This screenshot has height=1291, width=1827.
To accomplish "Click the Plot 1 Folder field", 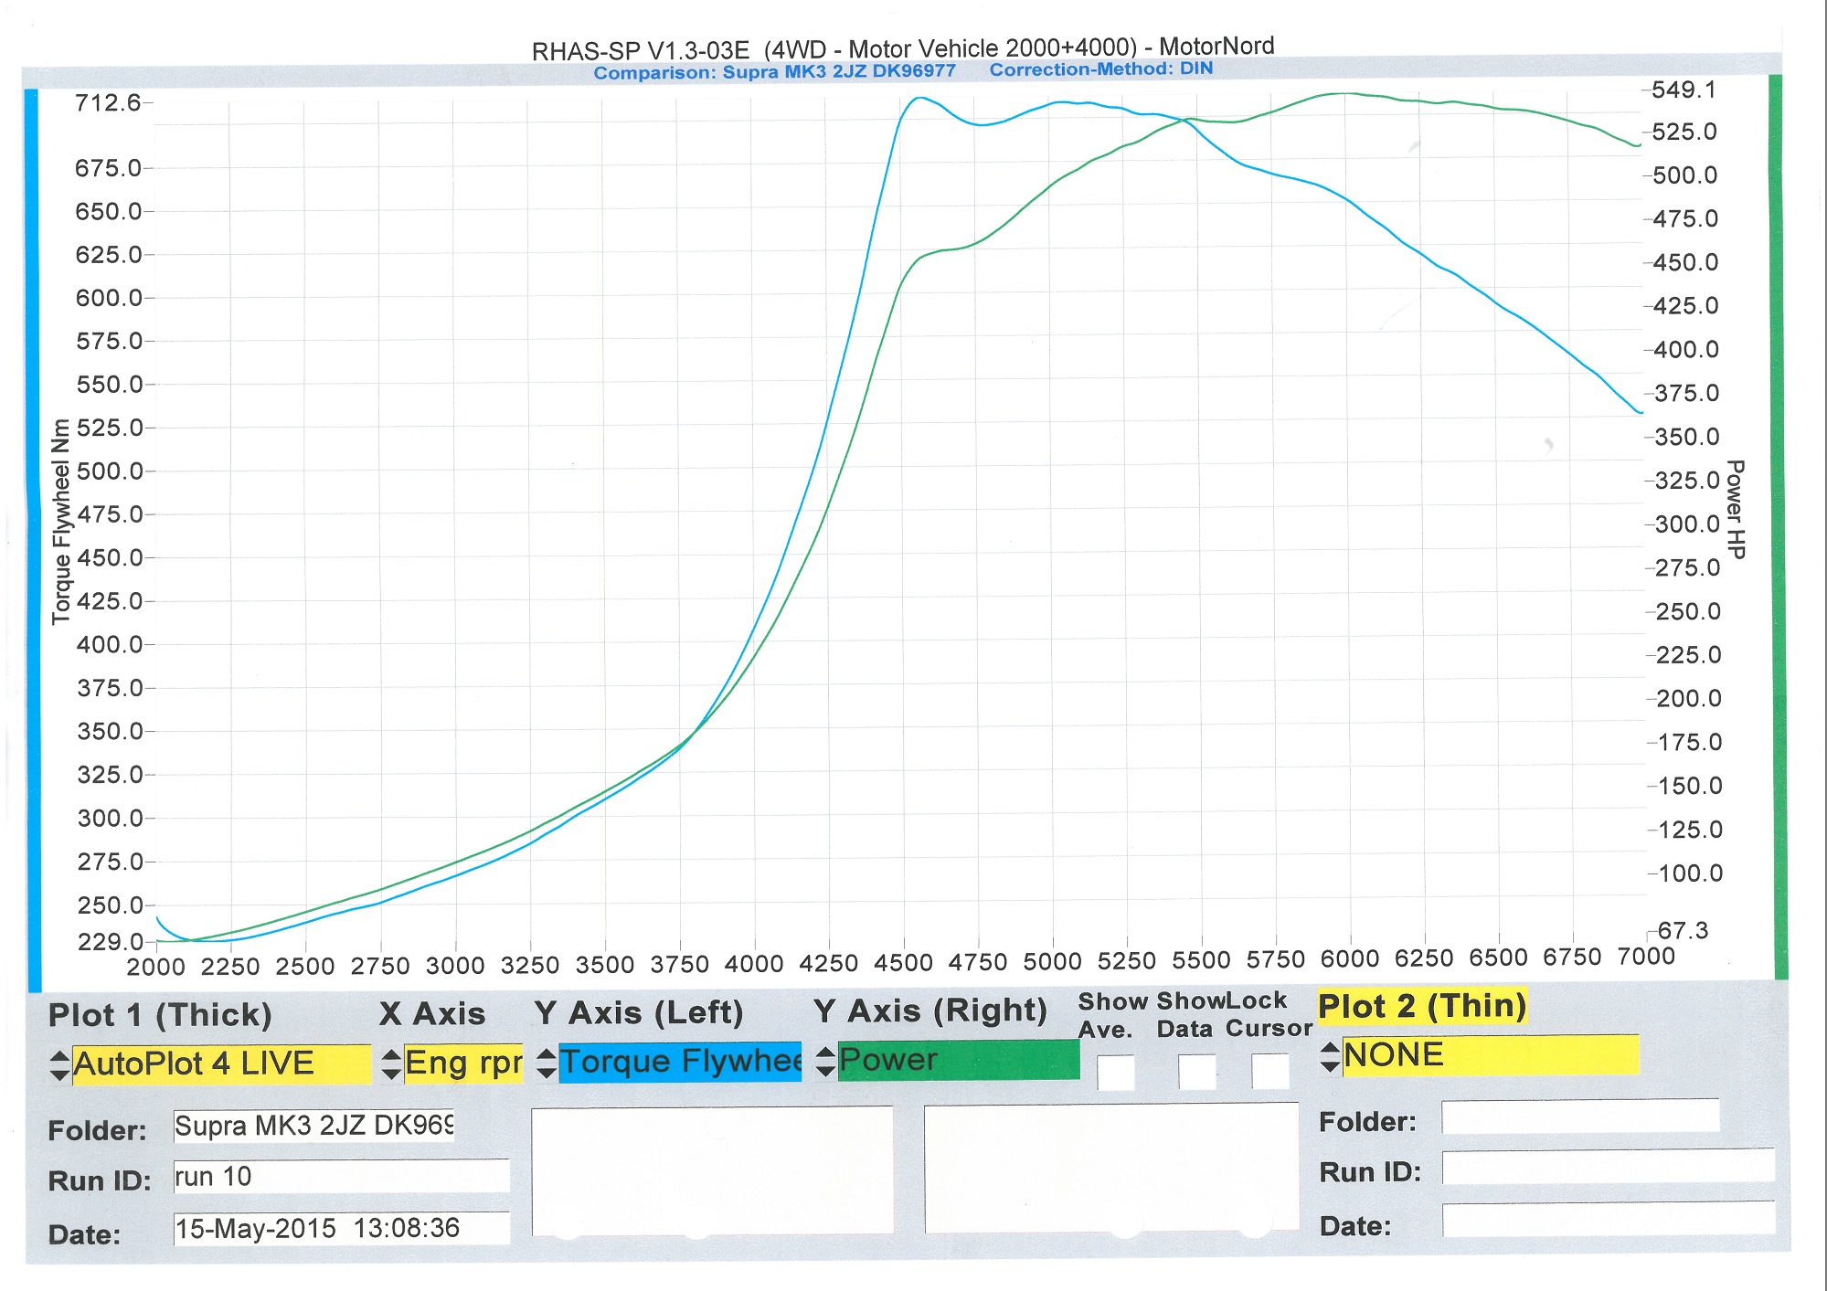I will coord(313,1126).
